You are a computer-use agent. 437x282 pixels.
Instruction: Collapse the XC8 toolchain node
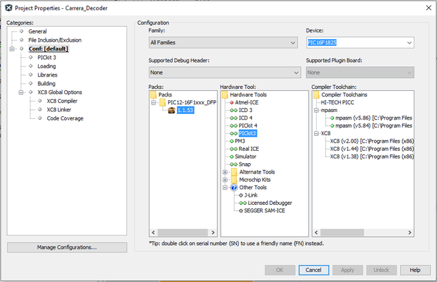316,133
